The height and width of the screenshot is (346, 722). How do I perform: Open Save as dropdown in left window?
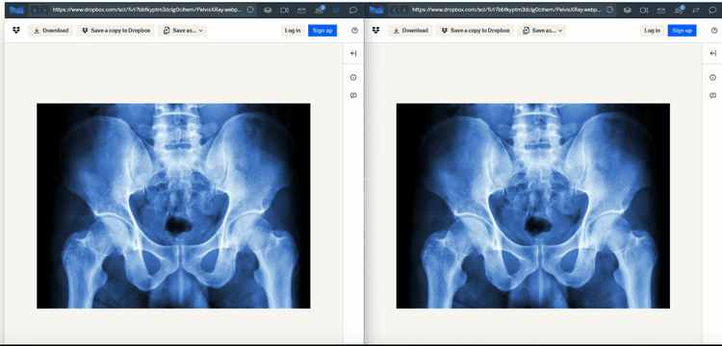(182, 31)
